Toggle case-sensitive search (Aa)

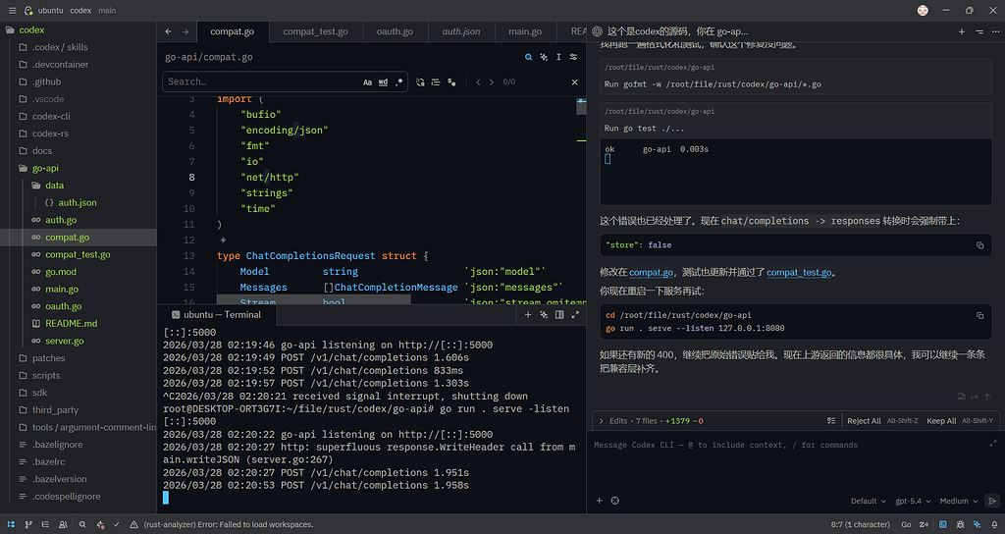367,82
